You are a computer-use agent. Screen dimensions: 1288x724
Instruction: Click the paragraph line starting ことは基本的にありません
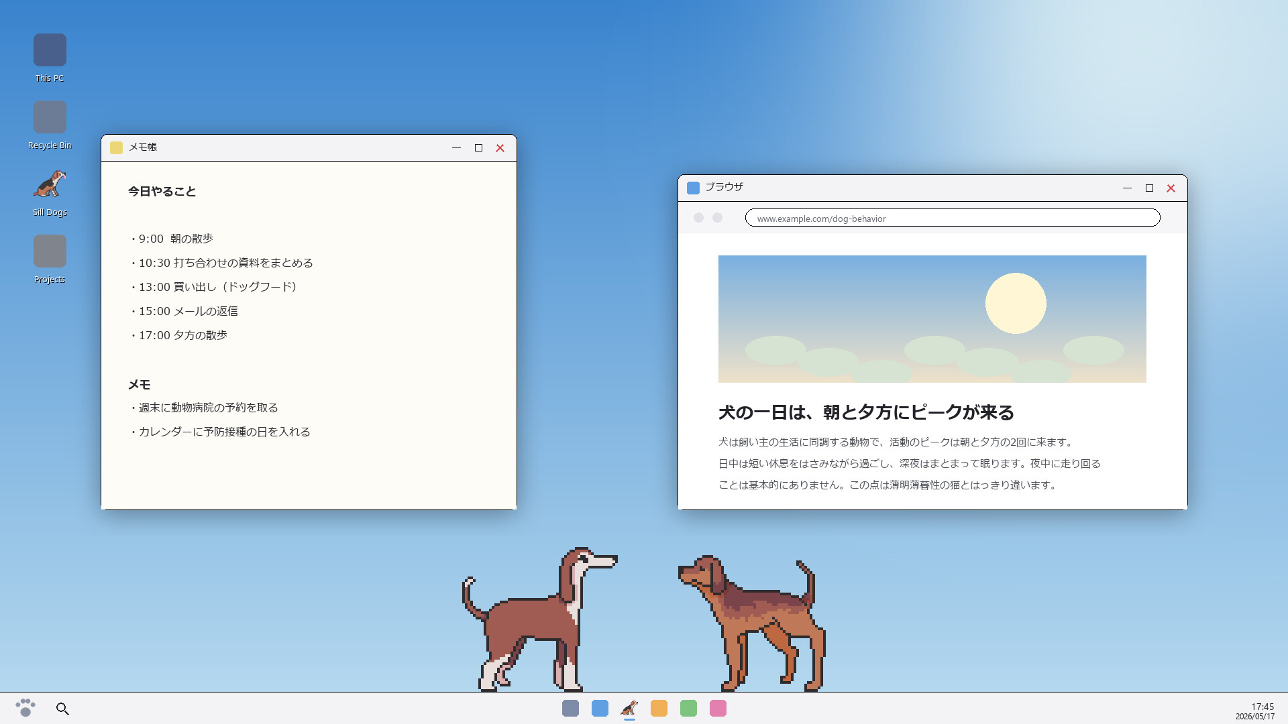[889, 485]
